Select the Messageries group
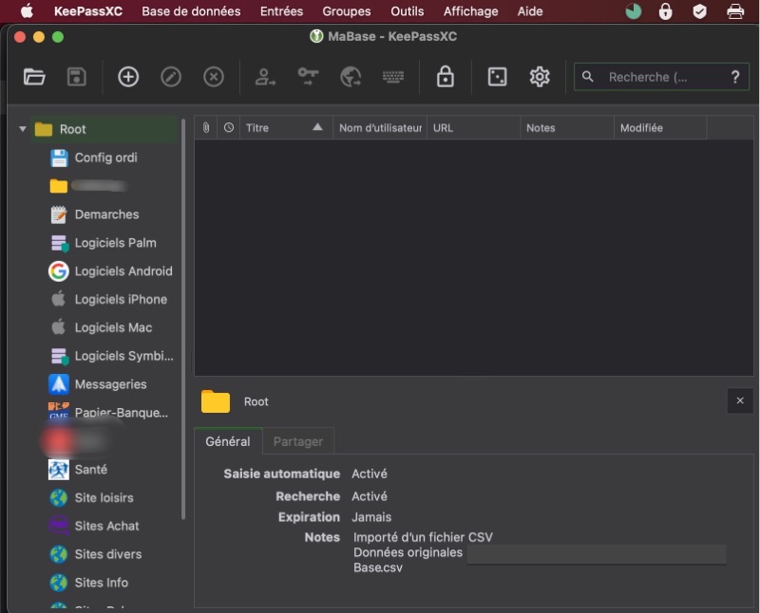This screenshot has width=760, height=613. tap(110, 384)
